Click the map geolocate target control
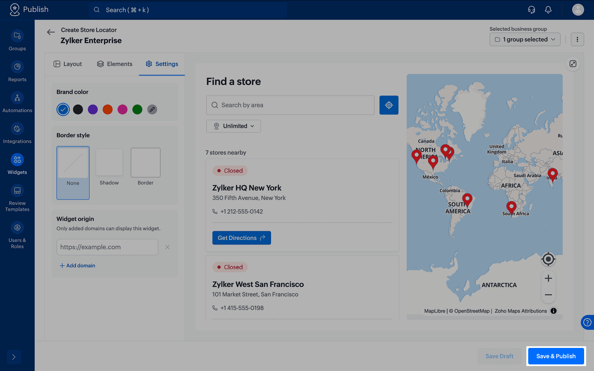594x371 pixels. (x=548, y=259)
